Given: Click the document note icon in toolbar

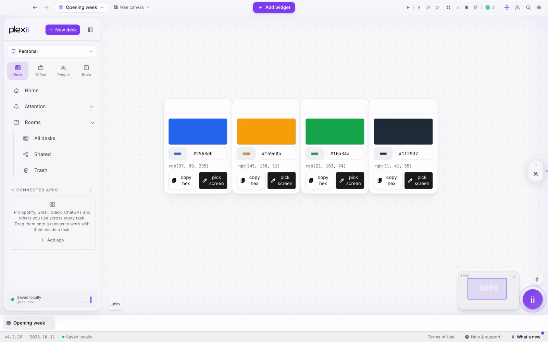Looking at the screenshot, I should coord(476,7).
